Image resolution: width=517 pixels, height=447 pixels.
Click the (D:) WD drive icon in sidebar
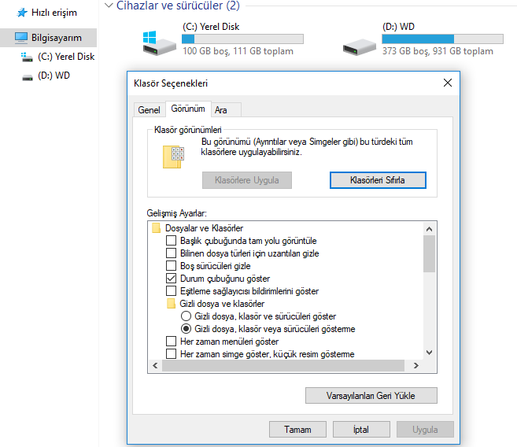pyautogui.click(x=28, y=77)
